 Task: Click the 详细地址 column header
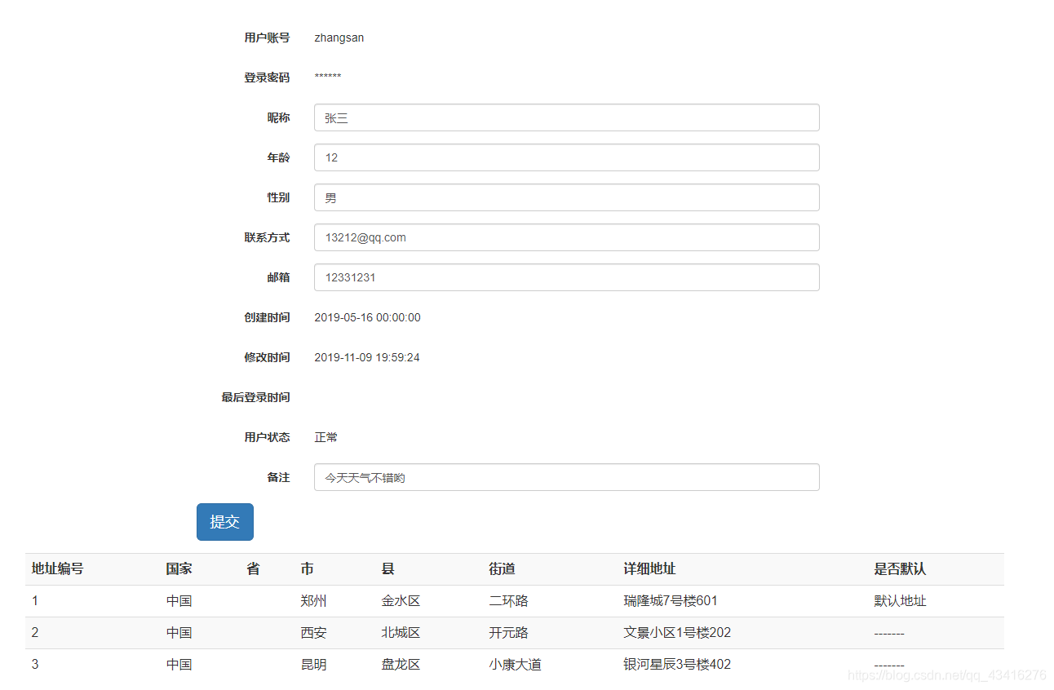tap(650, 569)
